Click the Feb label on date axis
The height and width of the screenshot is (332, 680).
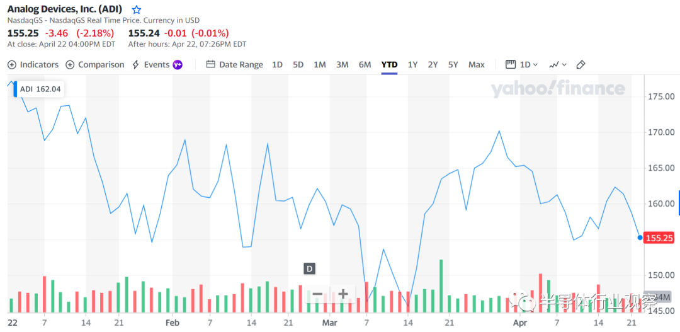click(173, 323)
